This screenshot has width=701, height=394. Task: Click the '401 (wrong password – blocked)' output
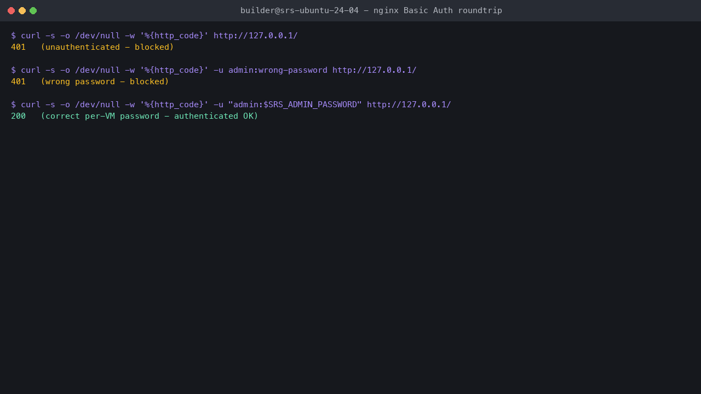[x=90, y=82]
